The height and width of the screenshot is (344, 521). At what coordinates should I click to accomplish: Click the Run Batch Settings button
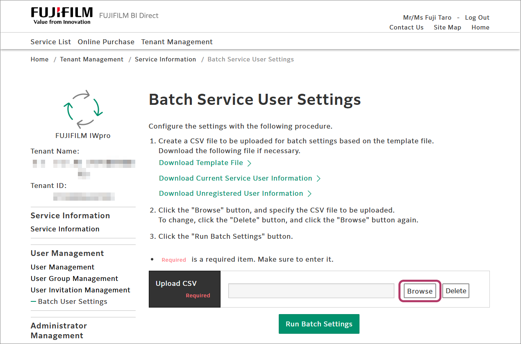(319, 324)
